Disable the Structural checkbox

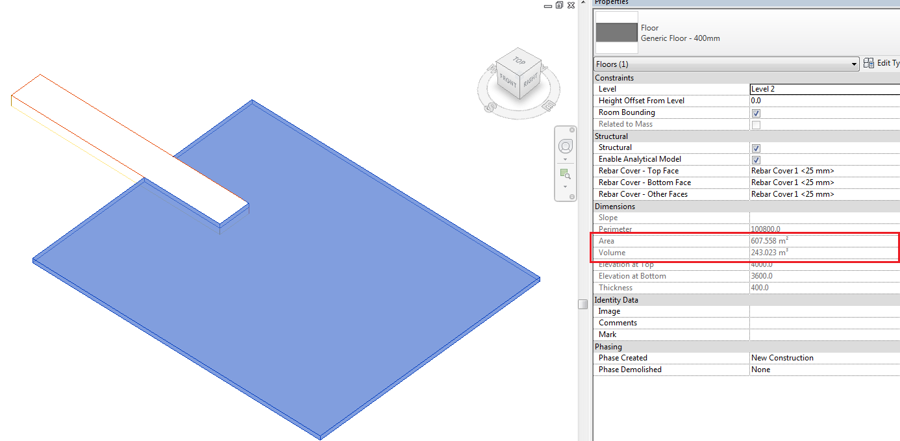pyautogui.click(x=756, y=147)
